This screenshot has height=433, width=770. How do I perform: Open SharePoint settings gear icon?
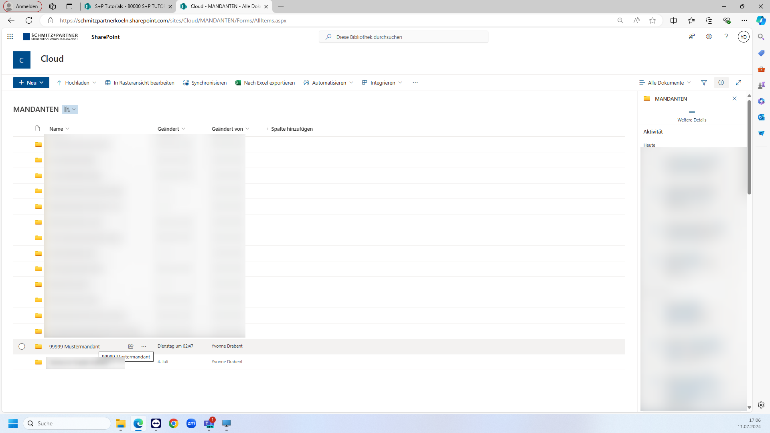tap(709, 36)
